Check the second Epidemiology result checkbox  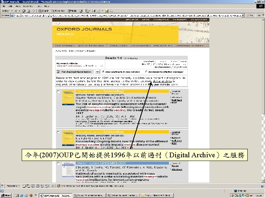[x=58, y=132]
